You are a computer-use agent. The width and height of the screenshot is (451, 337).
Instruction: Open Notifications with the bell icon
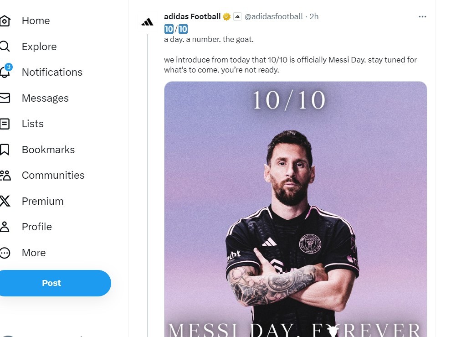pos(5,72)
